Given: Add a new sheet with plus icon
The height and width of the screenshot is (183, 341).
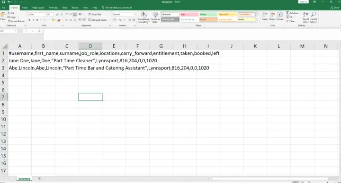Looking at the screenshot, I should point(39,178).
